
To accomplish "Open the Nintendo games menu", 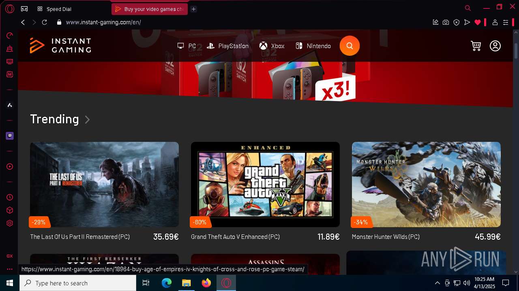I will coord(313,46).
